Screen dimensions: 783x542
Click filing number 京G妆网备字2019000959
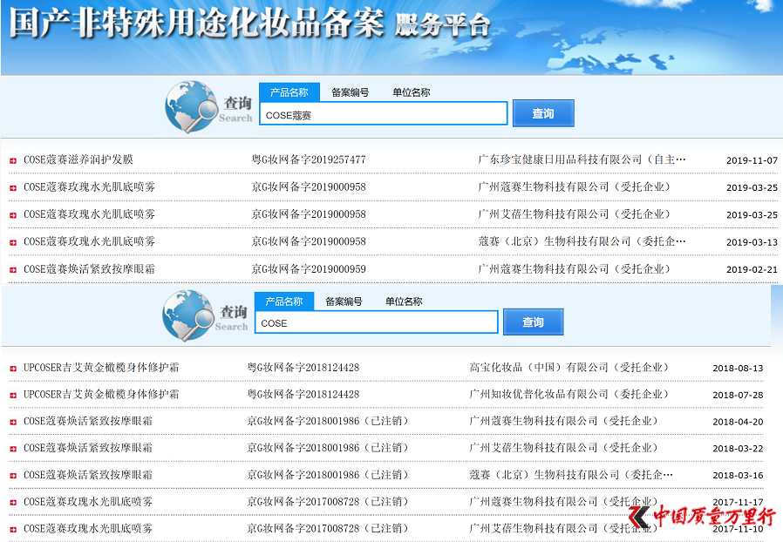(309, 269)
